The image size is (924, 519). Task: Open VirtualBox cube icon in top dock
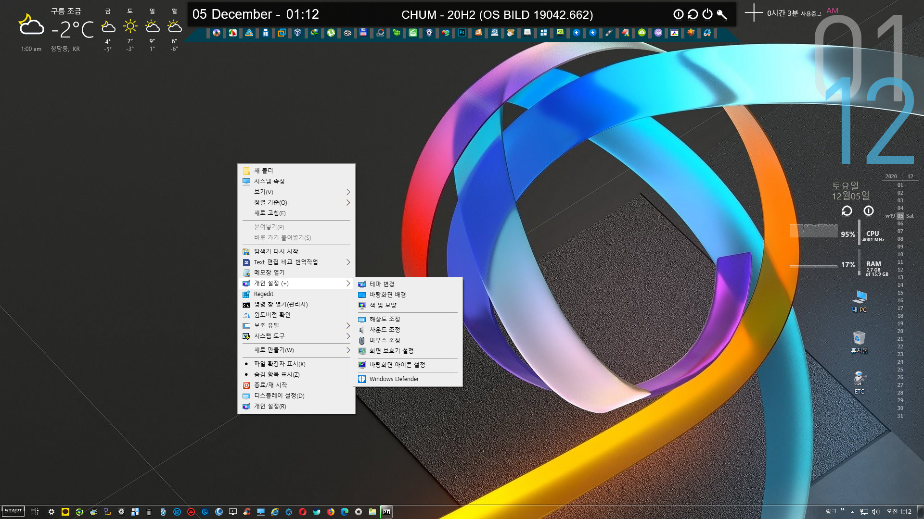tap(298, 33)
